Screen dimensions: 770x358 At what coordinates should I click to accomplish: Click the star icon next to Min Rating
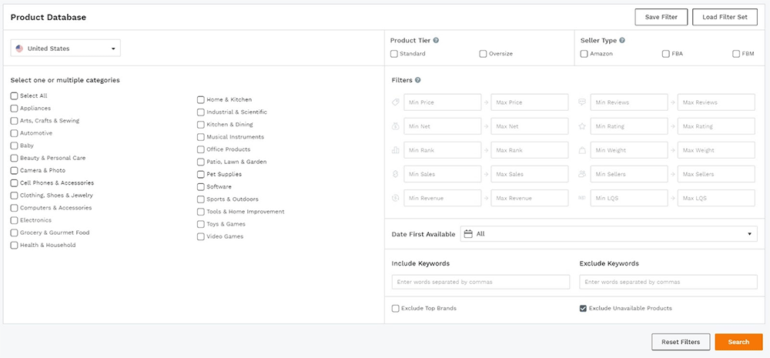click(x=582, y=126)
